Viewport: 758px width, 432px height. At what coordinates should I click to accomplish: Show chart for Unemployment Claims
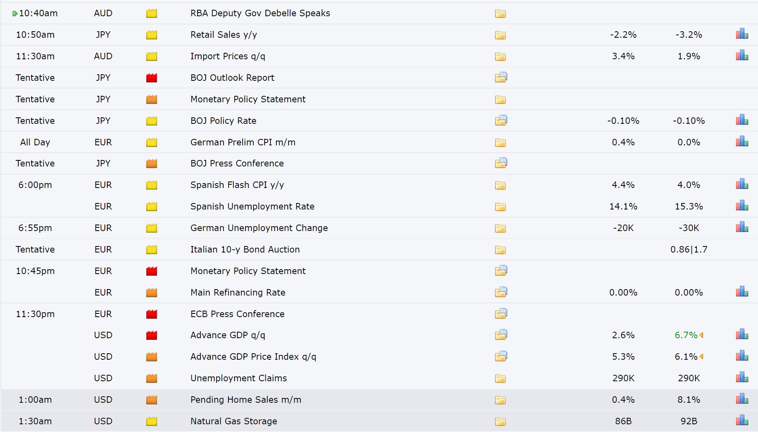pyautogui.click(x=742, y=377)
